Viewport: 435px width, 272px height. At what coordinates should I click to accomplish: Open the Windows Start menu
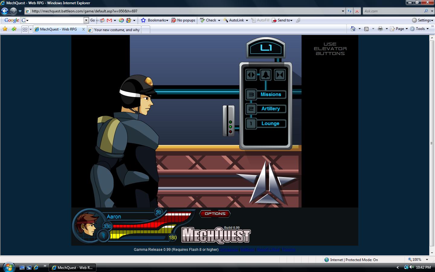point(8,267)
